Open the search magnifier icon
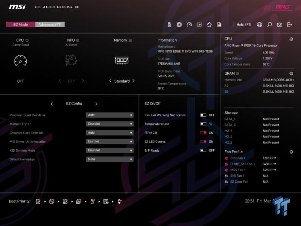Image resolution: width=301 pixels, height=226 pixels. (269, 25)
